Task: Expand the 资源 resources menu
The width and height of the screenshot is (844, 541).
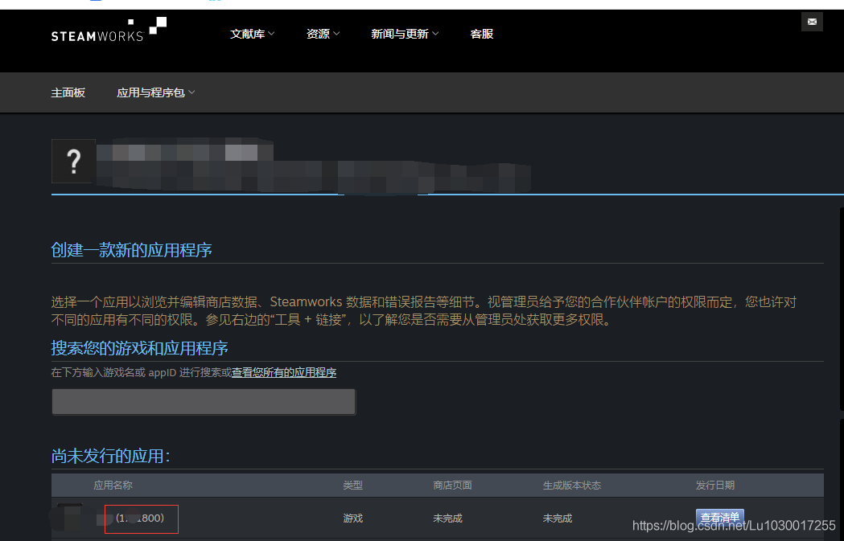Action: [x=323, y=34]
